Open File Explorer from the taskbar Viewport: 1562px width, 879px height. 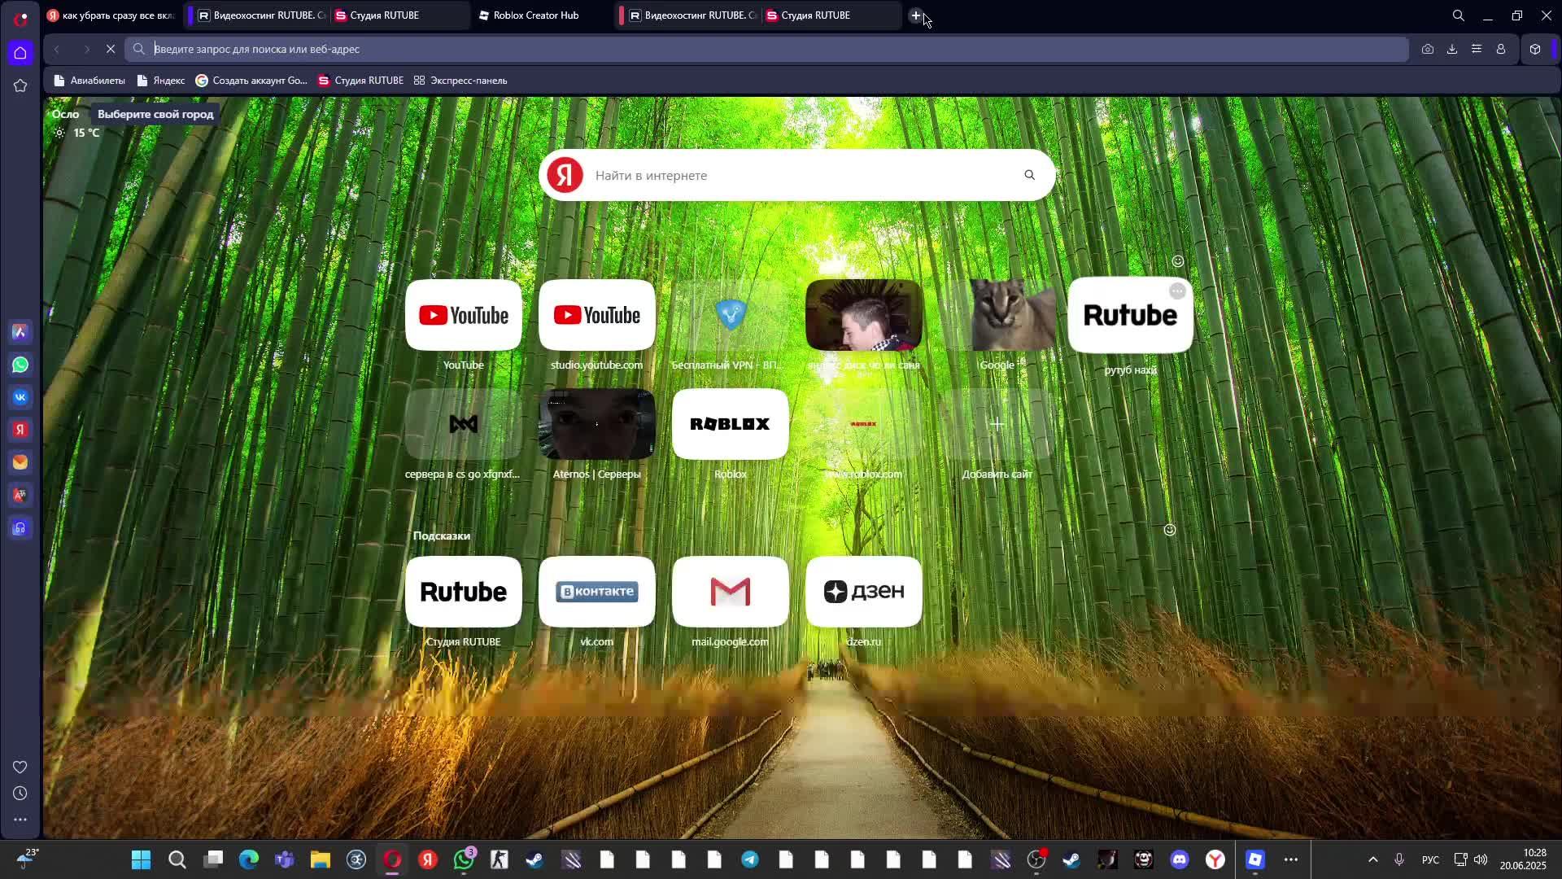[x=320, y=859]
